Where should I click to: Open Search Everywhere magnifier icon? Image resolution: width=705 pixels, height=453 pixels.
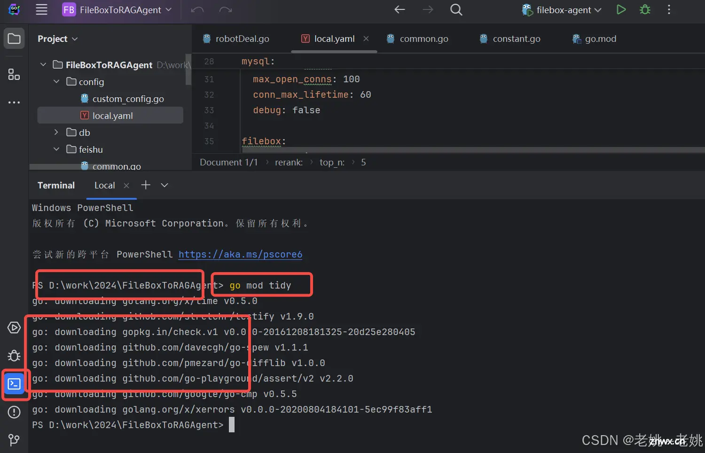click(x=456, y=9)
